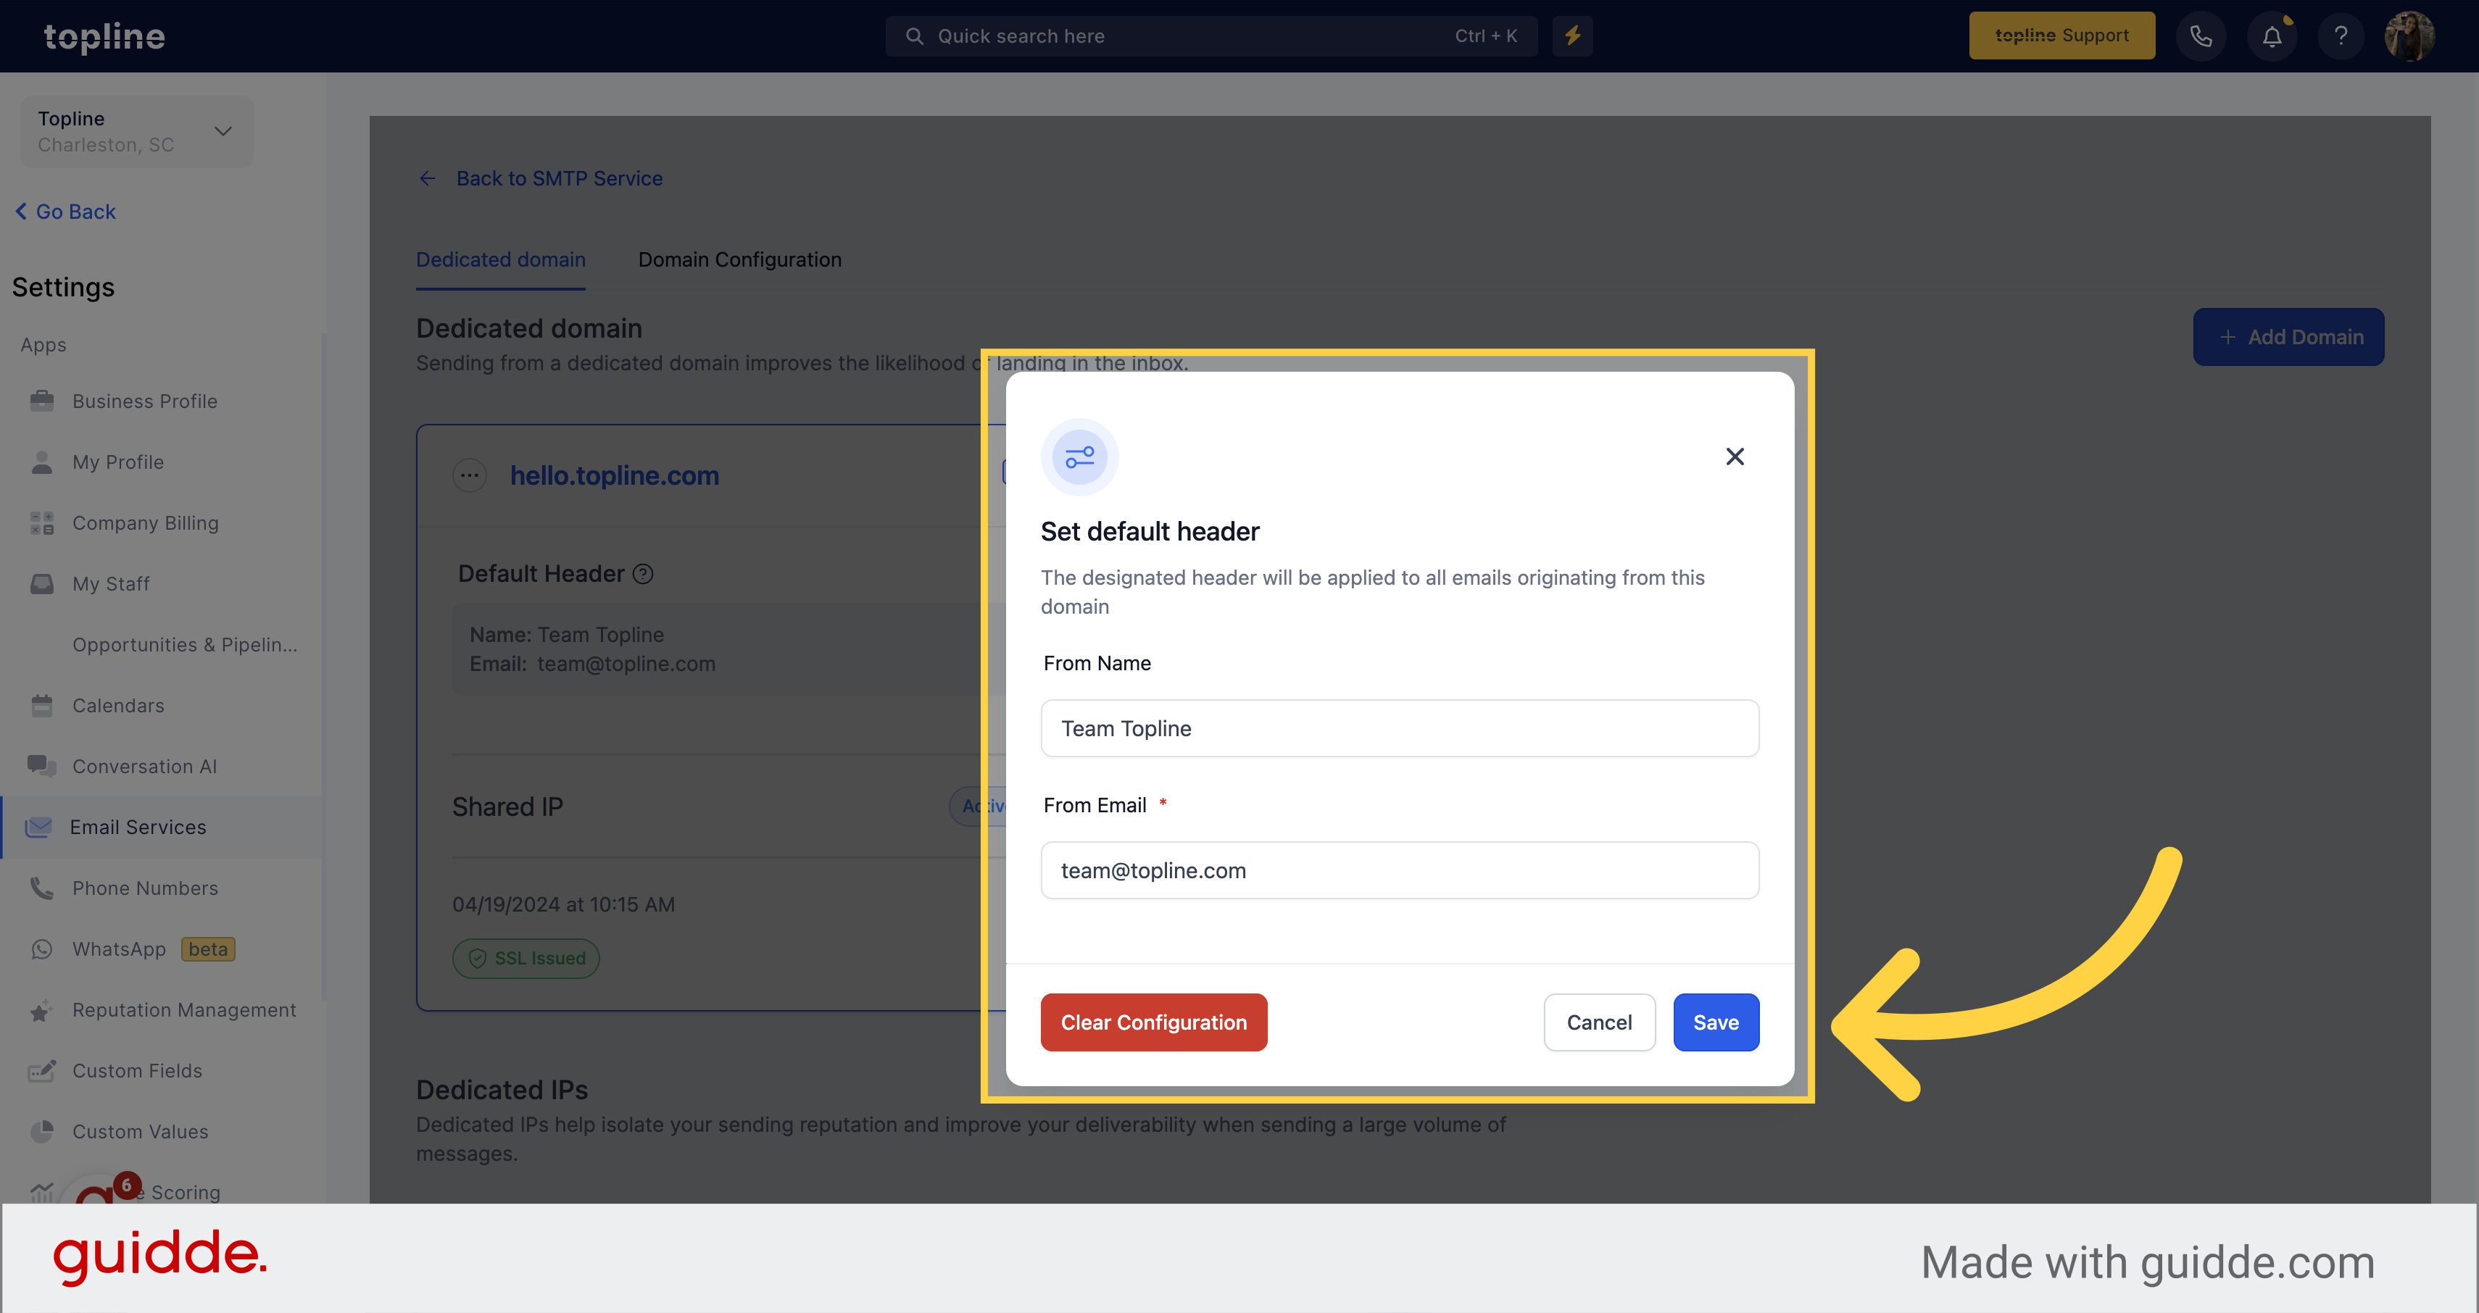Click the Dedicated domain tab
The image size is (2479, 1313).
coord(500,259)
